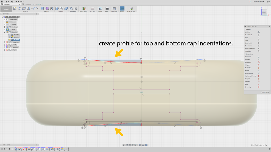Toggle visibility bulb for the Origin folder
Image resolution: width=271 pixels, height=152 pixels.
coord(7,25)
